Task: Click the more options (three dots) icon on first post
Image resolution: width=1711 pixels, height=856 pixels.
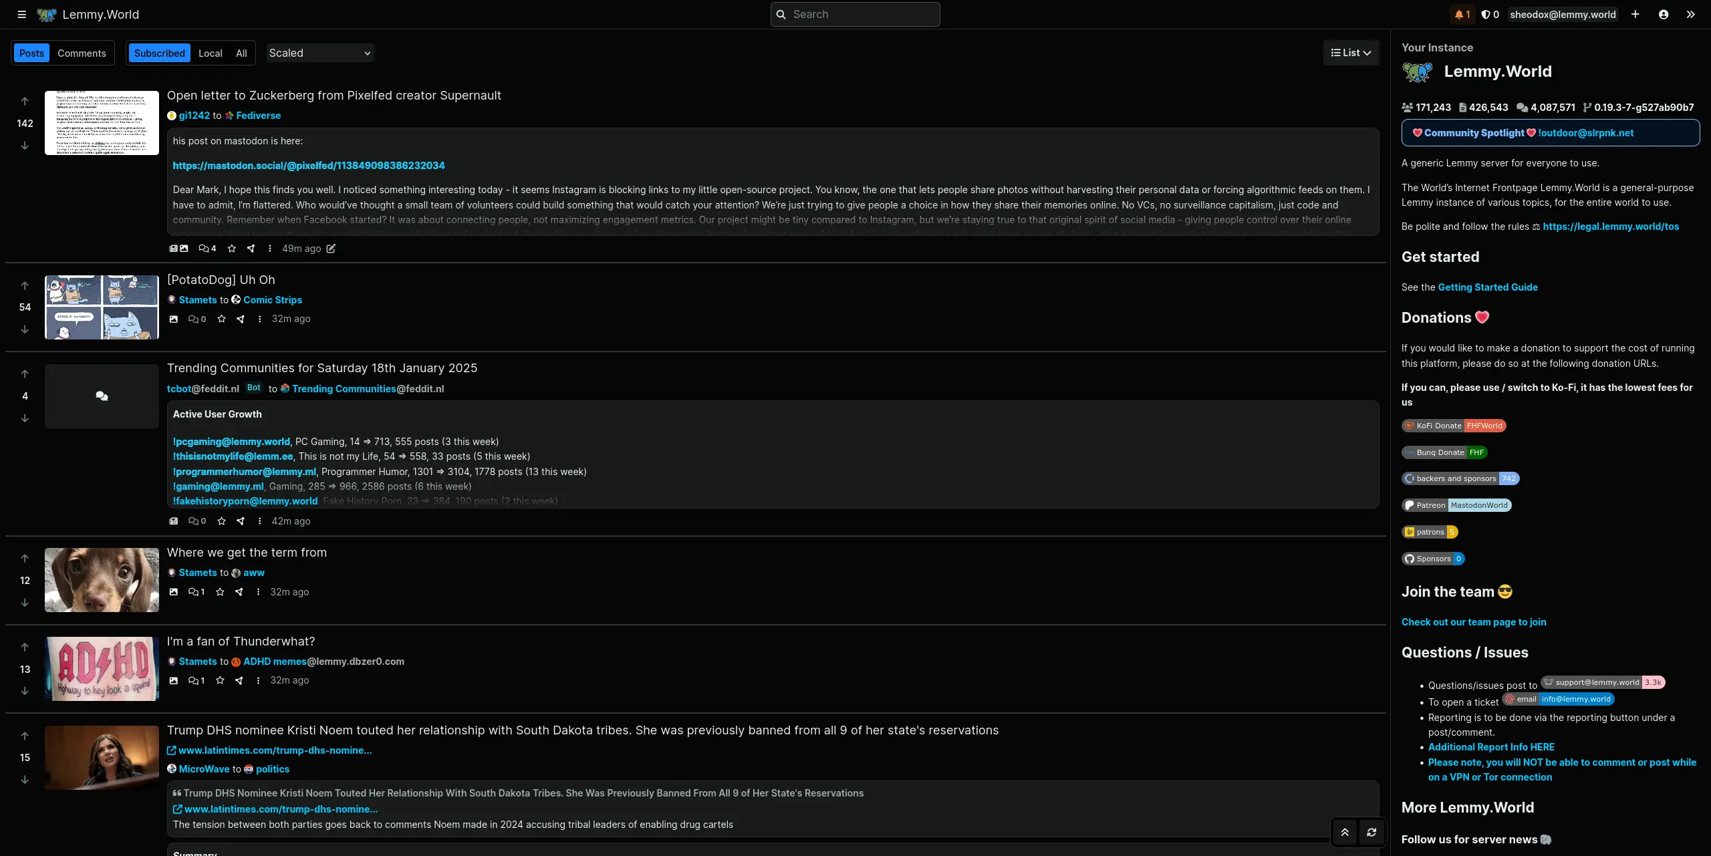Action: (x=271, y=249)
